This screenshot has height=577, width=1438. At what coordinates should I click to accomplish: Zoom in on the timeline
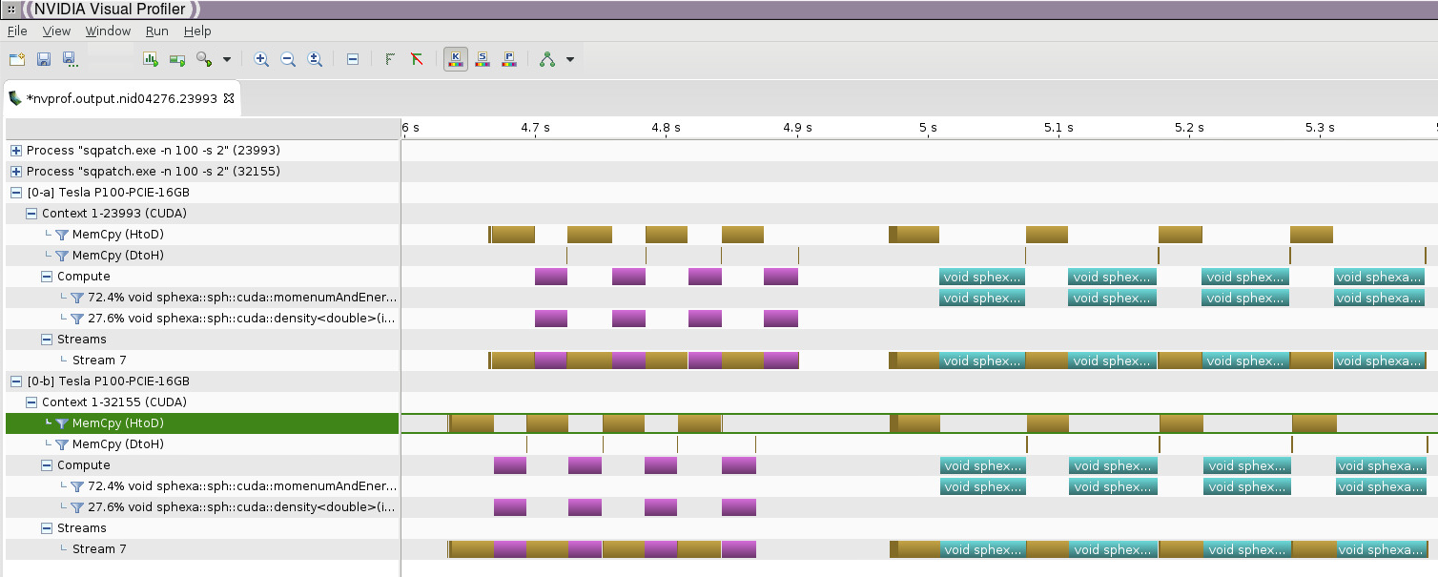[x=261, y=59]
